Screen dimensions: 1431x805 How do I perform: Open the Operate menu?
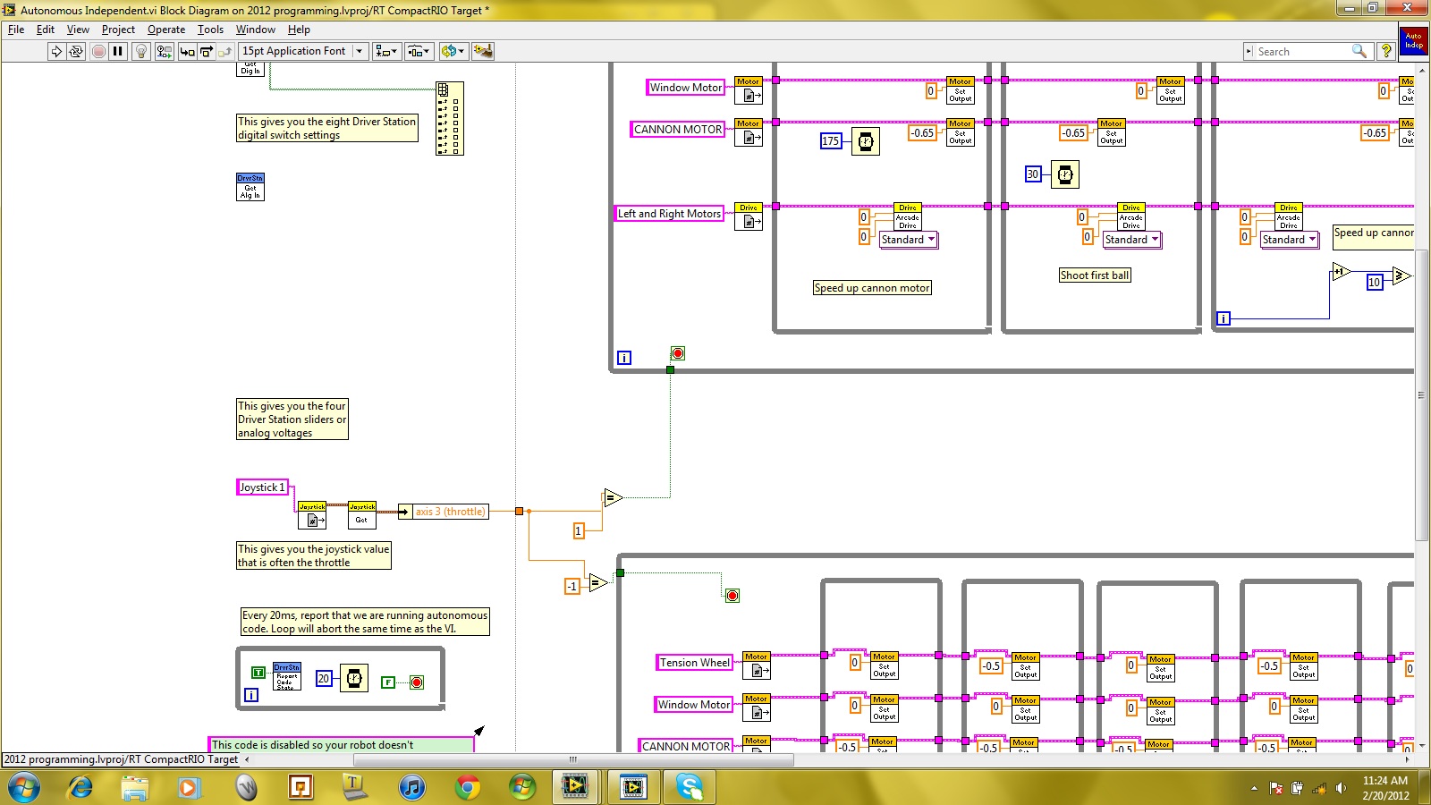(x=166, y=30)
